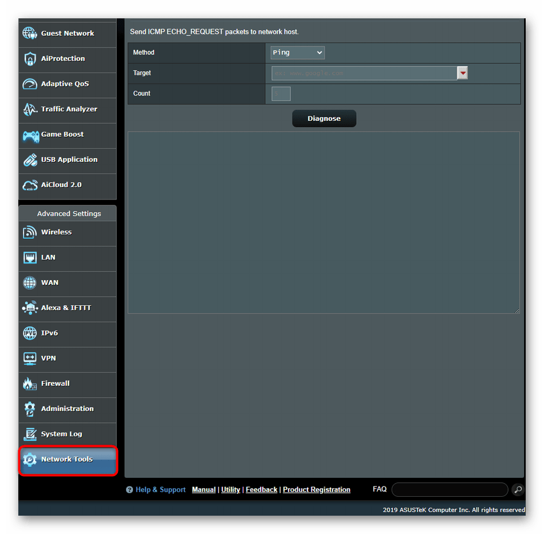Image resolution: width=544 pixels, height=534 pixels.
Task: Open the LAN settings entry
Action: pyautogui.click(x=68, y=259)
